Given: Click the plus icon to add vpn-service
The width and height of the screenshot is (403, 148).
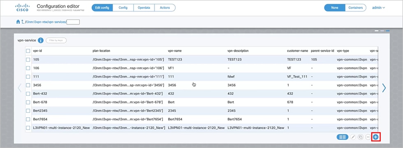Looking at the screenshot, I should tap(376, 137).
